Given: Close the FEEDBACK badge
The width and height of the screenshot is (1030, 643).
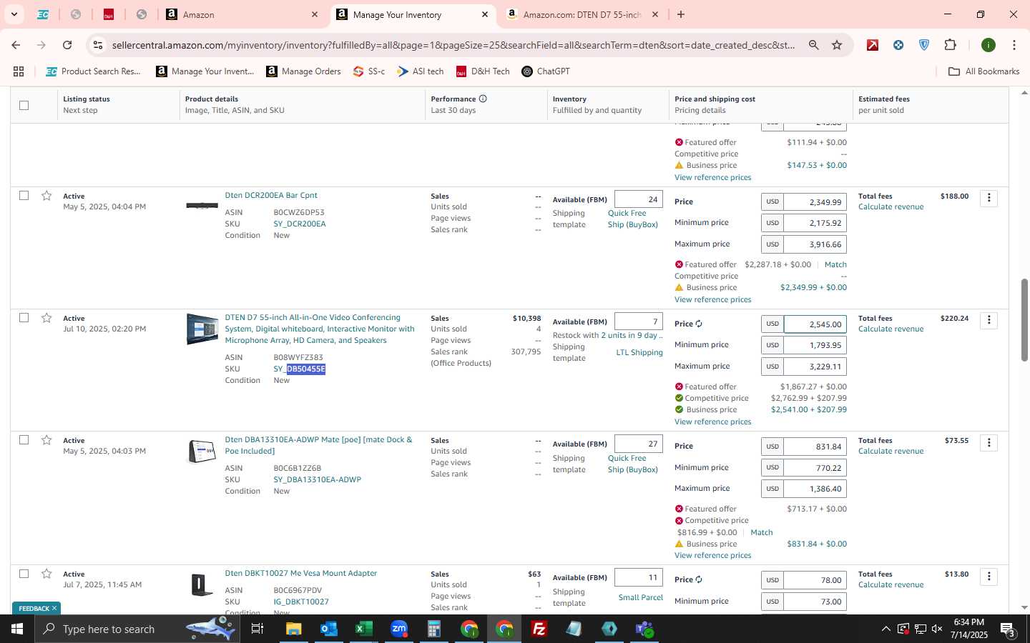Looking at the screenshot, I should pyautogui.click(x=54, y=609).
